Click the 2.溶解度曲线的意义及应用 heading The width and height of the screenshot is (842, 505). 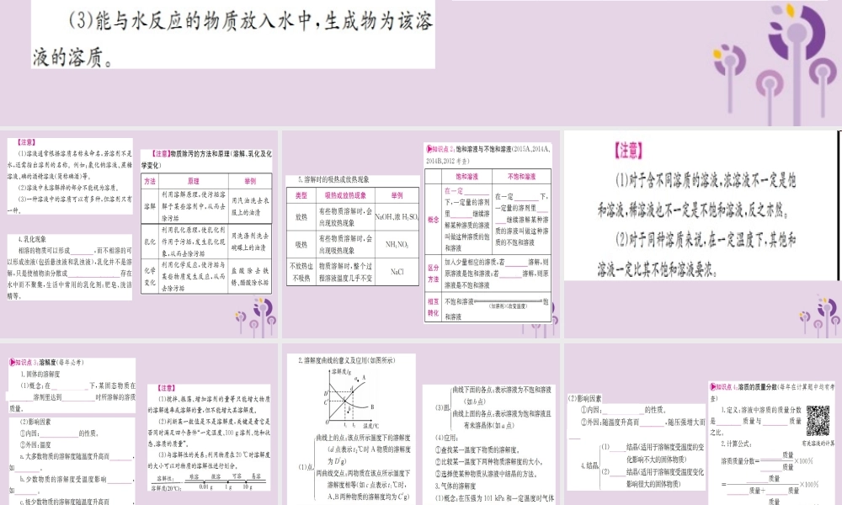click(x=347, y=360)
